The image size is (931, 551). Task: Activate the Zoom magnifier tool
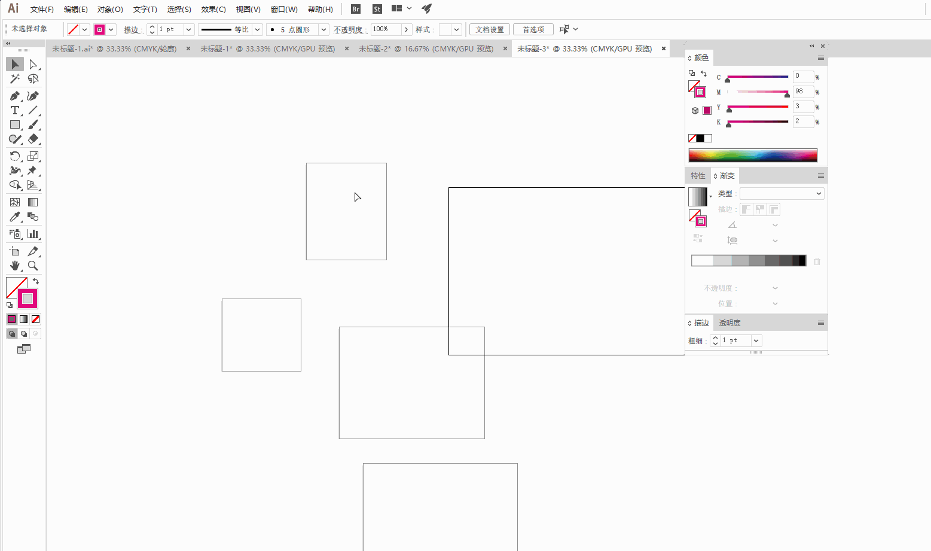33,266
